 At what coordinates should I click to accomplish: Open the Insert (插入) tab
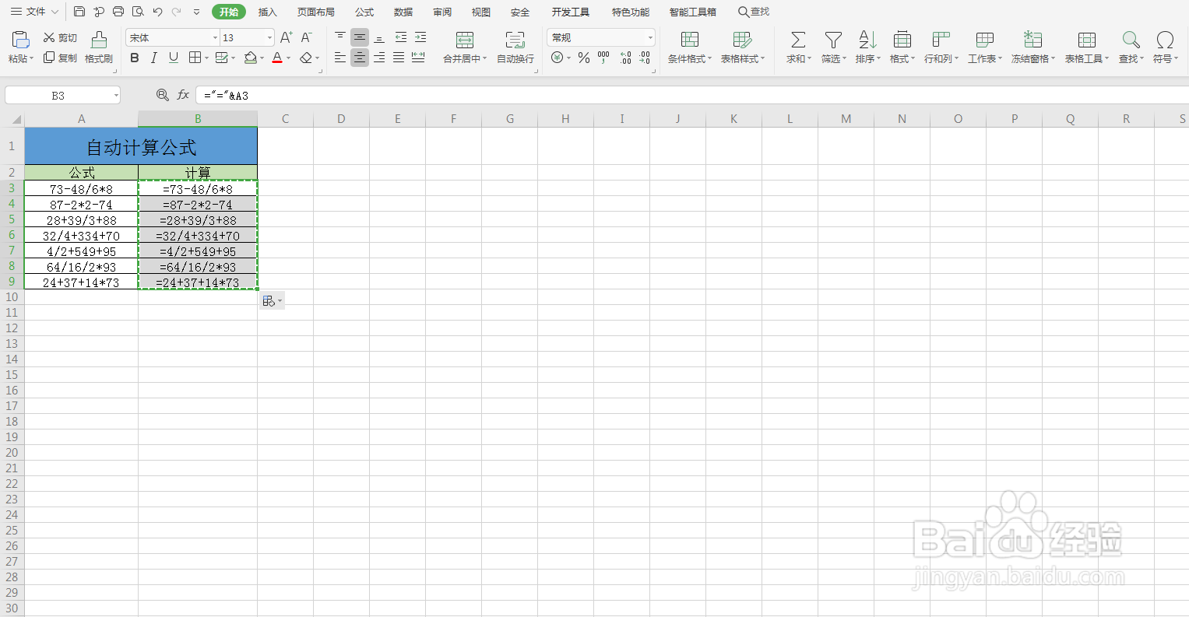click(x=268, y=12)
